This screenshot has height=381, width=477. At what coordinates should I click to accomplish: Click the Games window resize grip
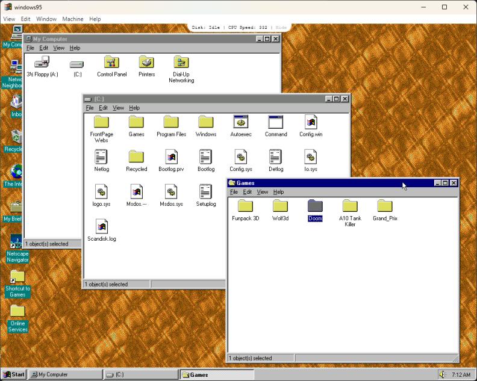tap(455, 359)
